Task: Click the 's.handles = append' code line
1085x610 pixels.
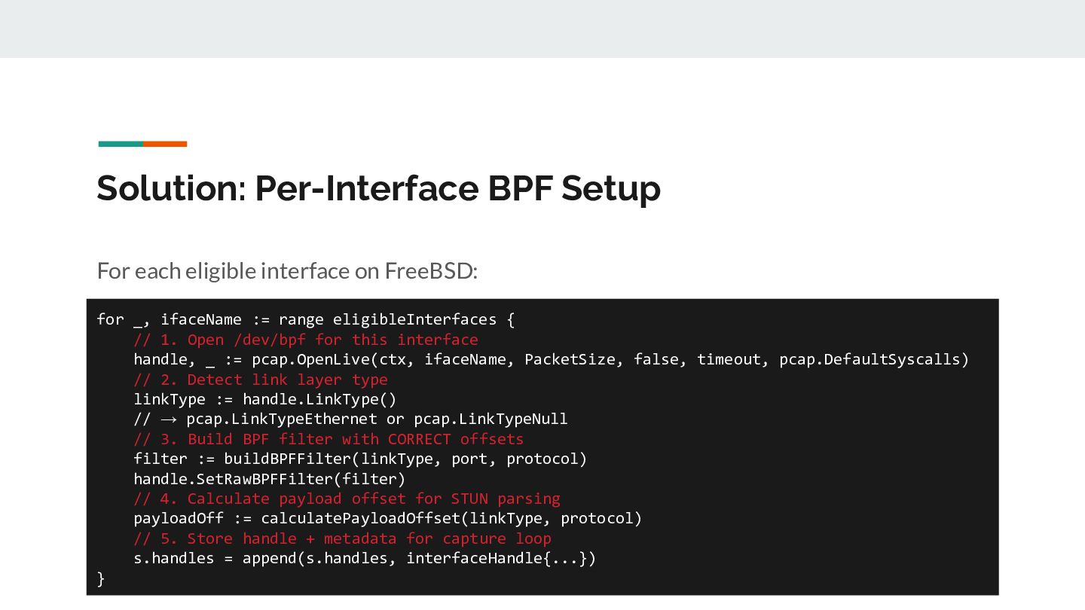Action: click(365, 558)
